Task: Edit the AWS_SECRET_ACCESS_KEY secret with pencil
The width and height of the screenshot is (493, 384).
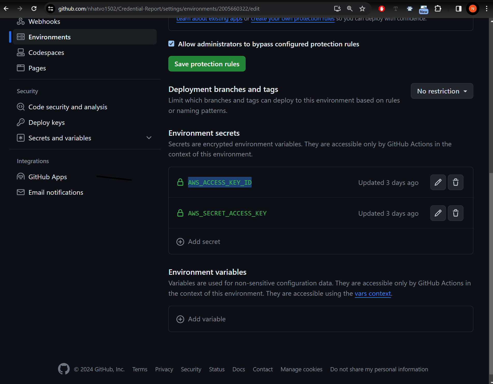Action: (438, 213)
